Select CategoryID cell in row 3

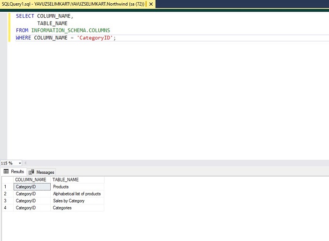pyautogui.click(x=32, y=201)
